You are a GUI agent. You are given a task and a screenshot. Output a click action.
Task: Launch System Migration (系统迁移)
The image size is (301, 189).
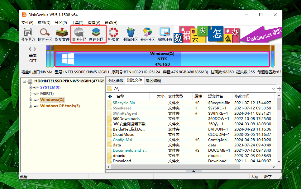pyautogui.click(x=165, y=35)
